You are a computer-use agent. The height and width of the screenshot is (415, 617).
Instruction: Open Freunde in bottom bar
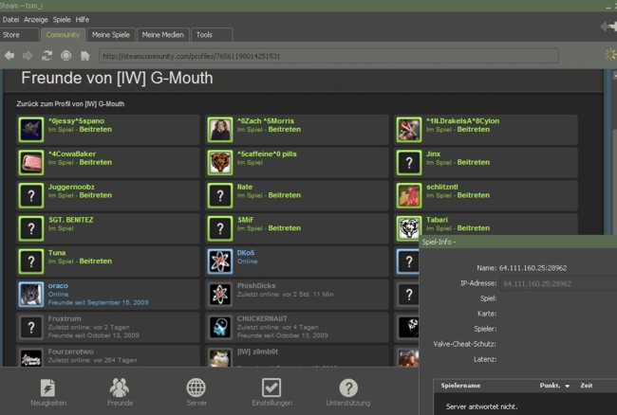[x=120, y=393]
